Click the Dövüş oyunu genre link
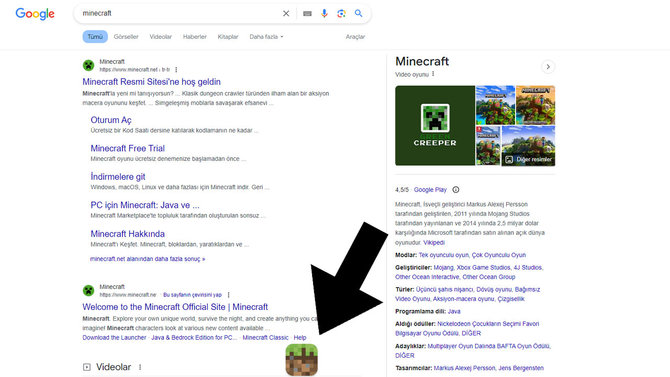Viewport: 670px width, 377px height. click(x=495, y=290)
